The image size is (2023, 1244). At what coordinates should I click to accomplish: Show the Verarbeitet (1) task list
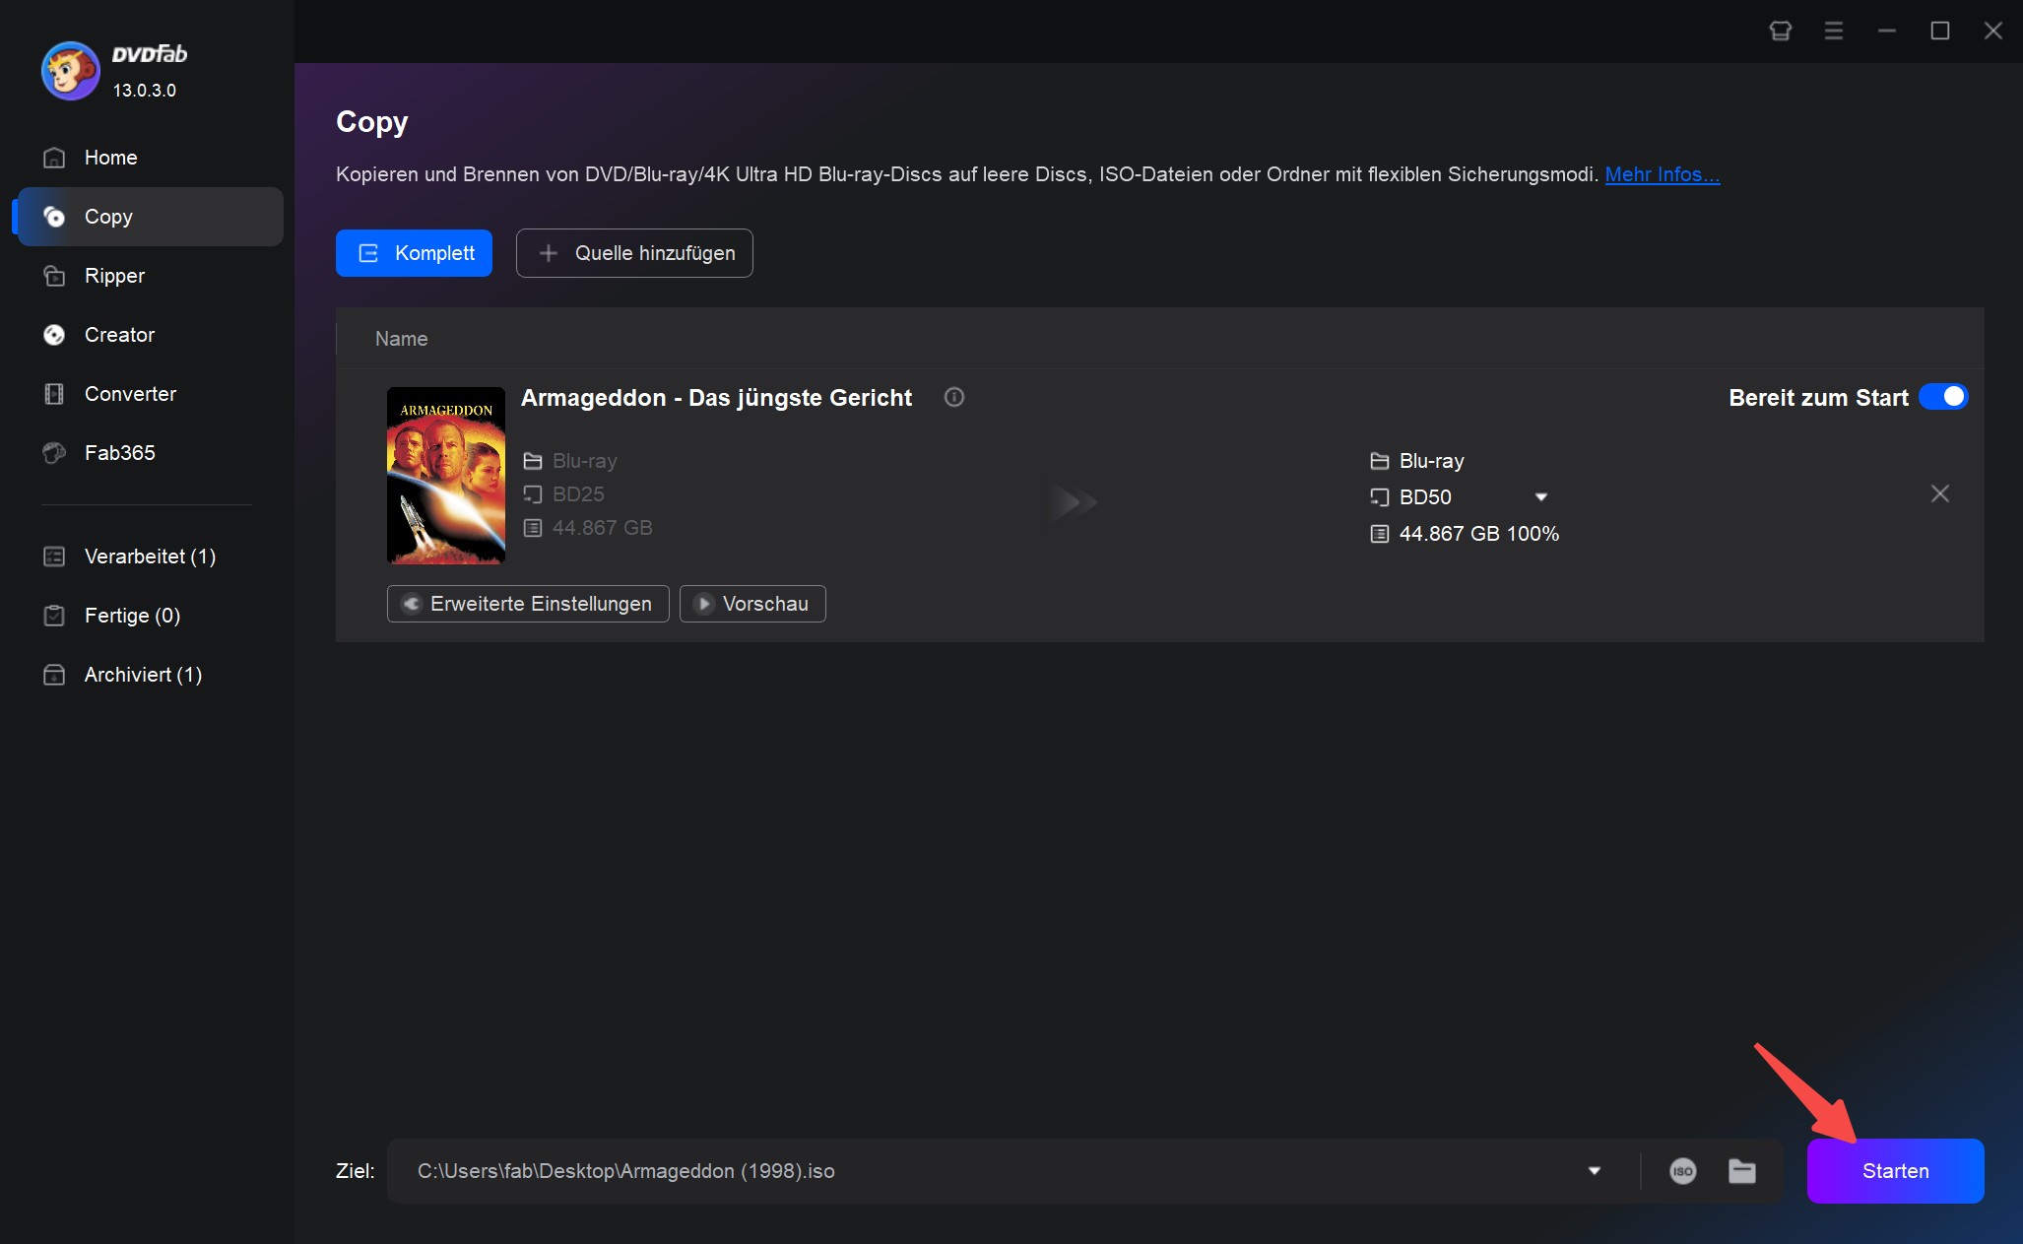pyautogui.click(x=148, y=557)
